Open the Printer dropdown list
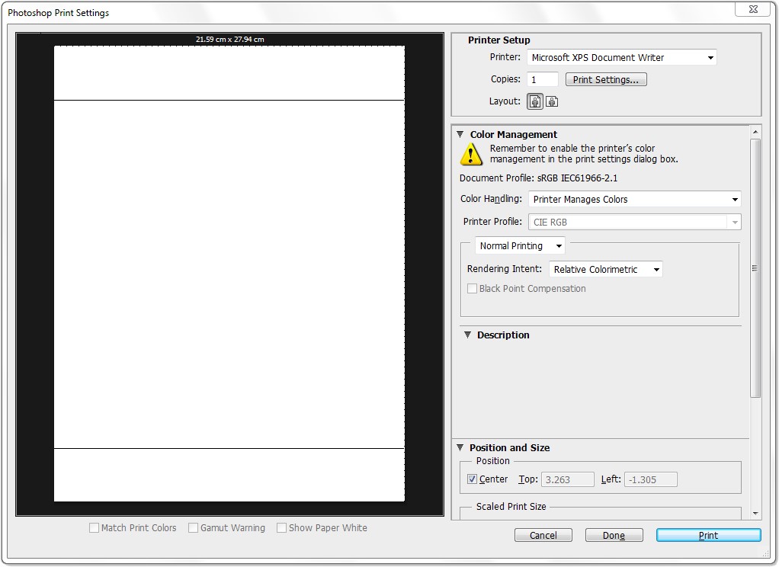The height and width of the screenshot is (567, 779). pyautogui.click(x=621, y=57)
